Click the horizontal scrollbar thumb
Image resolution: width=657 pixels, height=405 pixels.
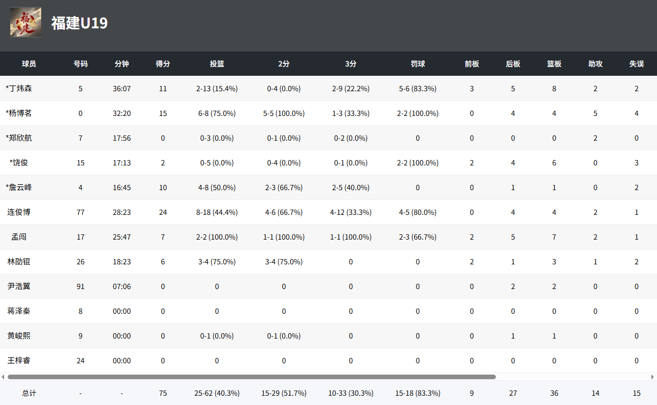pos(251,377)
